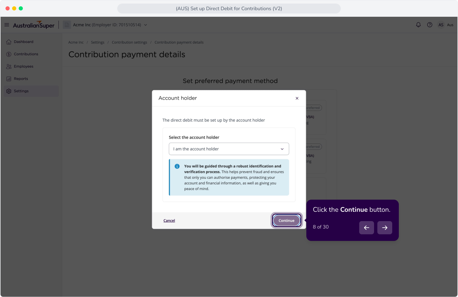This screenshot has height=297, width=458.
Task: Open the account holder select dropdown
Action: click(x=229, y=149)
